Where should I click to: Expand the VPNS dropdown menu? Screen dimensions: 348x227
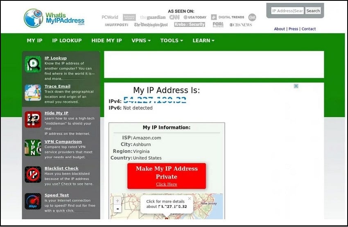tap(141, 40)
